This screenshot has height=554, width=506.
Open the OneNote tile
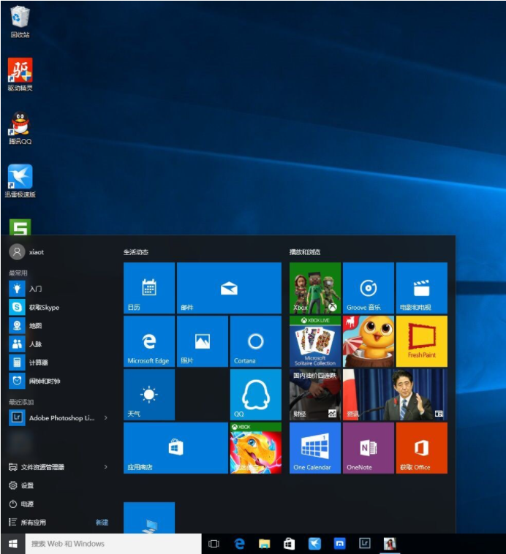click(368, 447)
